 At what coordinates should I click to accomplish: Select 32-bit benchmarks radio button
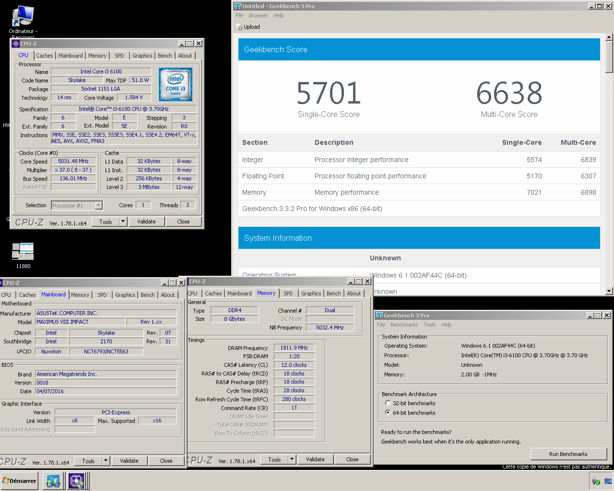[388, 403]
